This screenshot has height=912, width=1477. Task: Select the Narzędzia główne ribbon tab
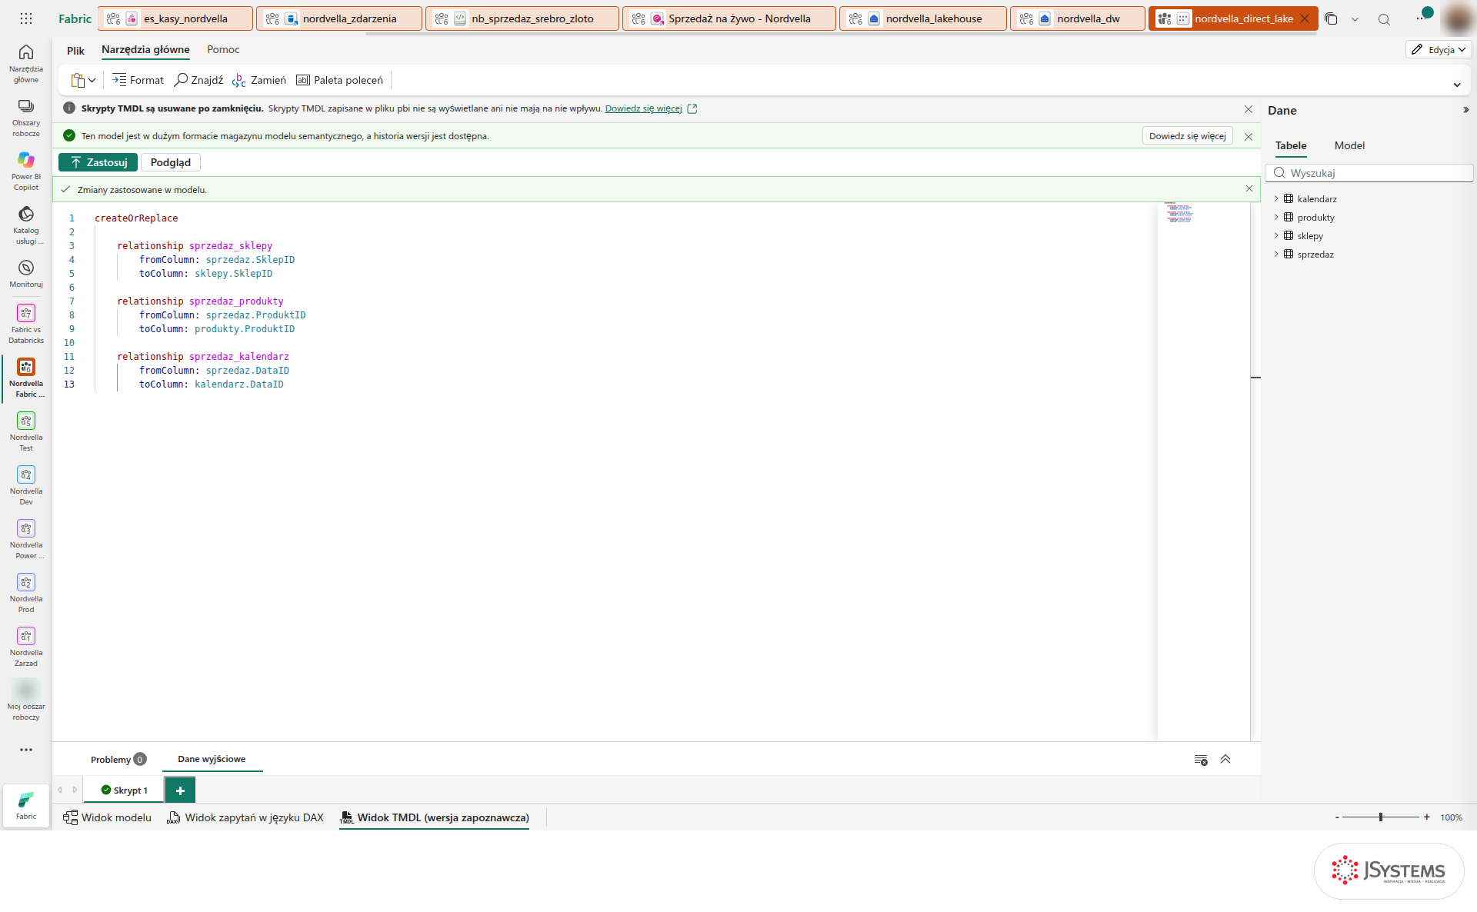click(145, 49)
